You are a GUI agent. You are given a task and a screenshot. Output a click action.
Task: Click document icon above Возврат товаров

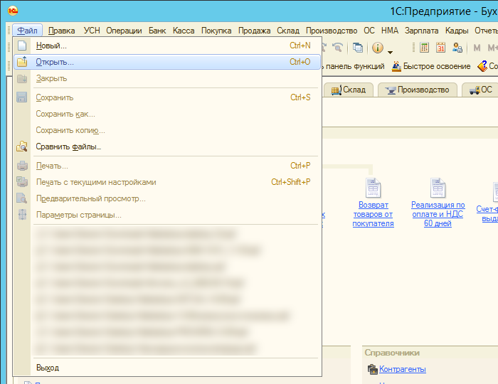373,188
